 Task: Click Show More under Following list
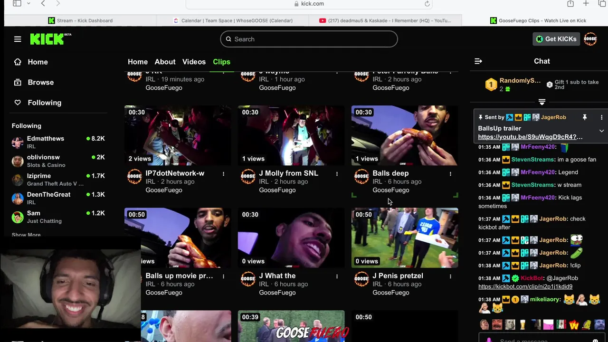(x=26, y=235)
